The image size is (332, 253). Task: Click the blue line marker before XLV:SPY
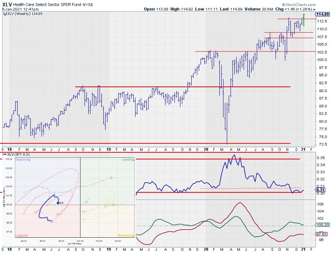point(4,154)
